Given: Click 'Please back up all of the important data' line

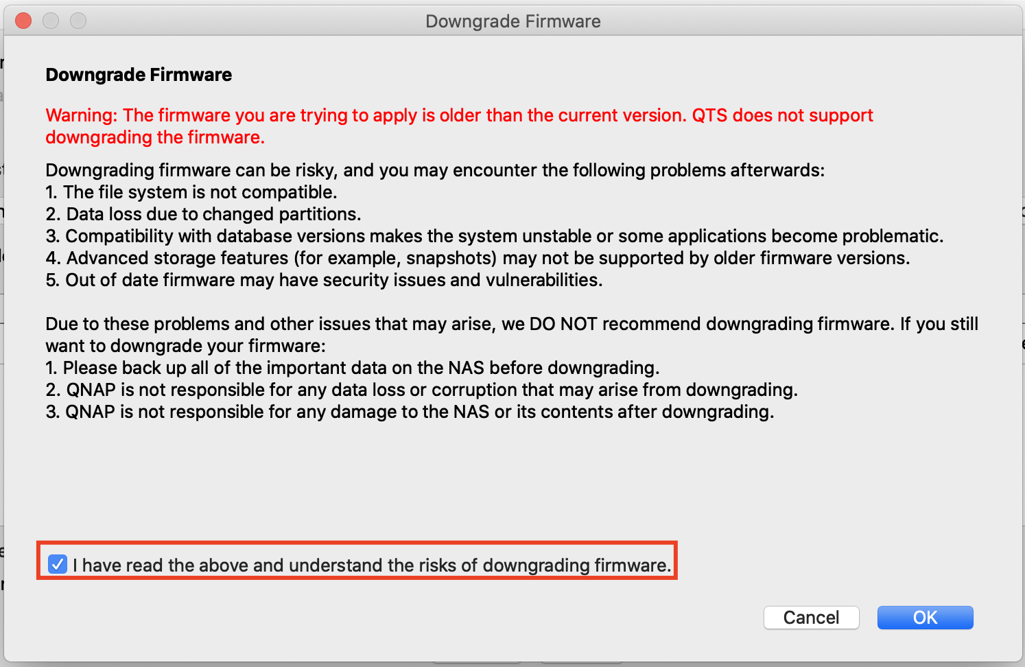Looking at the screenshot, I should pyautogui.click(x=353, y=368).
